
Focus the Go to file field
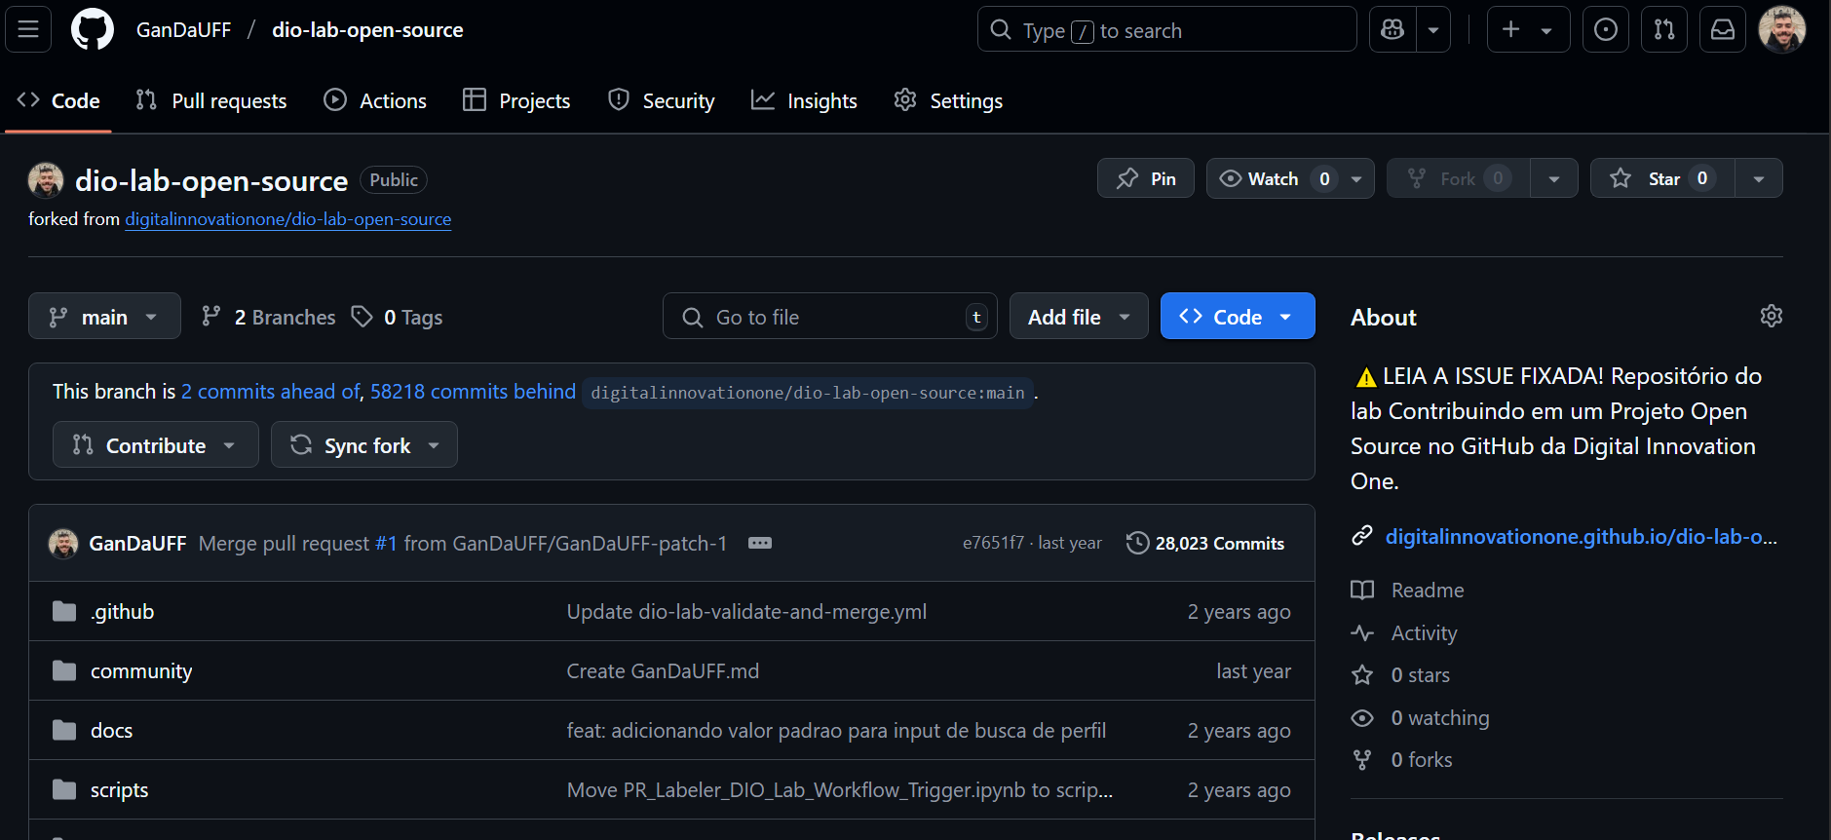(830, 317)
